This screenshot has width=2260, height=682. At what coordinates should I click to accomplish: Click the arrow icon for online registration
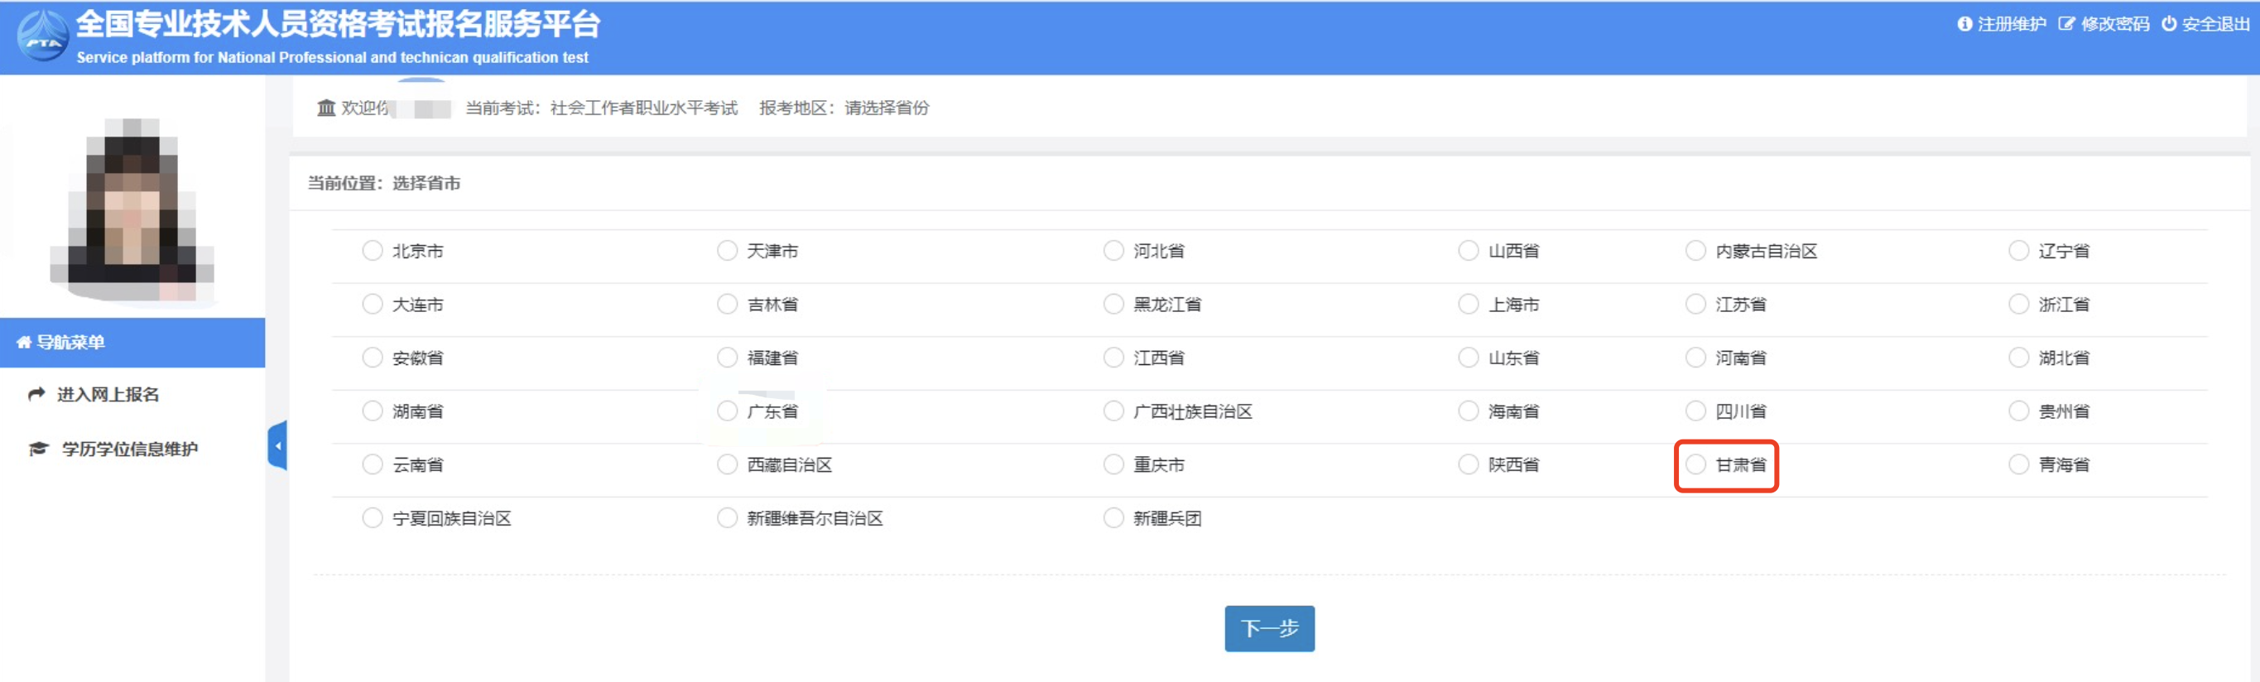coord(37,395)
